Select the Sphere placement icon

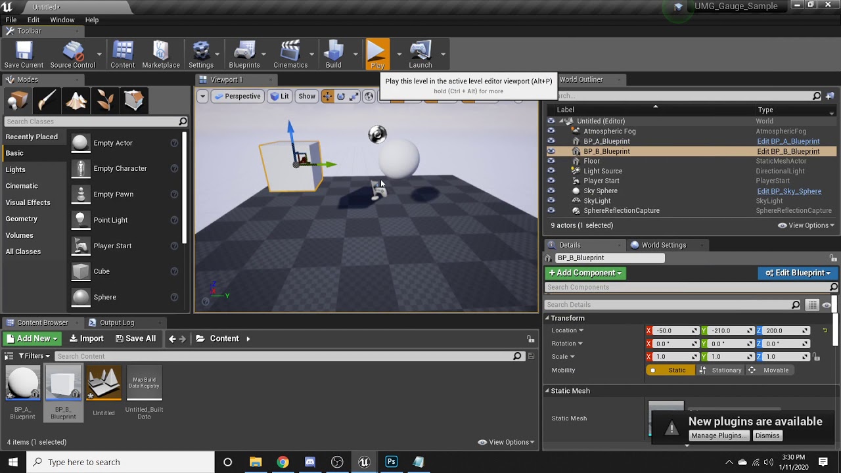point(81,297)
